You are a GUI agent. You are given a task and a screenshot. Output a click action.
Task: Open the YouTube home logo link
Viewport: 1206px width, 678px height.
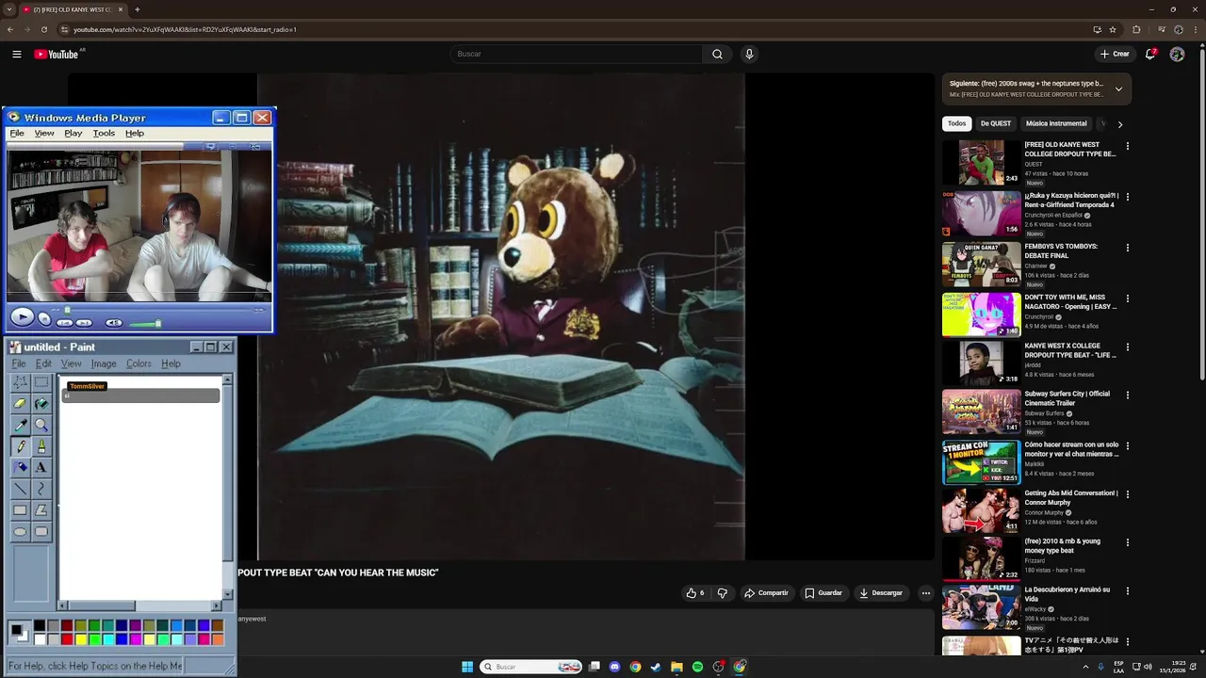[57, 54]
